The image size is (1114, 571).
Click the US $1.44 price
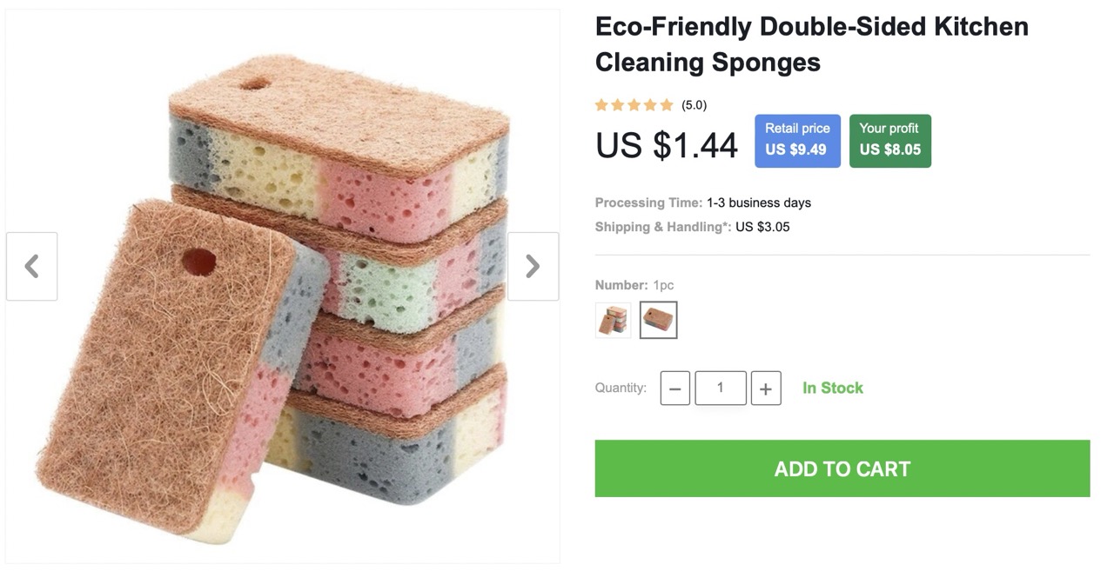(667, 145)
